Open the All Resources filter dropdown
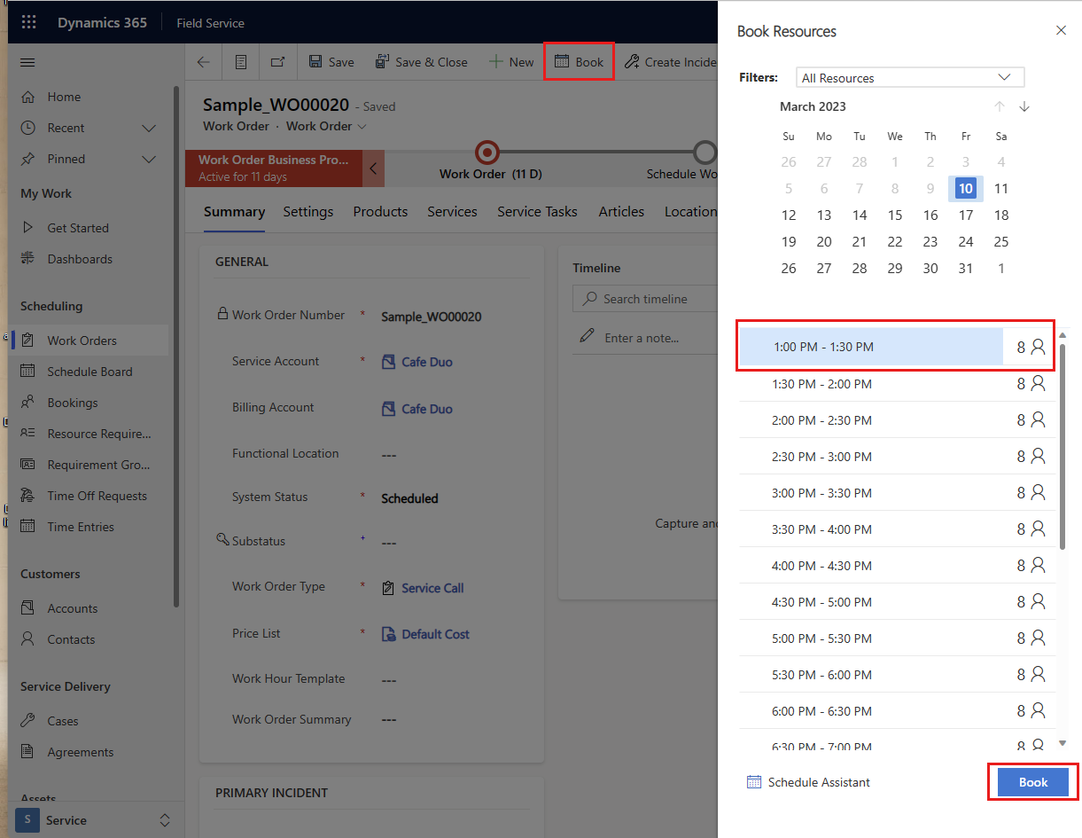This screenshot has height=838, width=1082. [x=910, y=78]
